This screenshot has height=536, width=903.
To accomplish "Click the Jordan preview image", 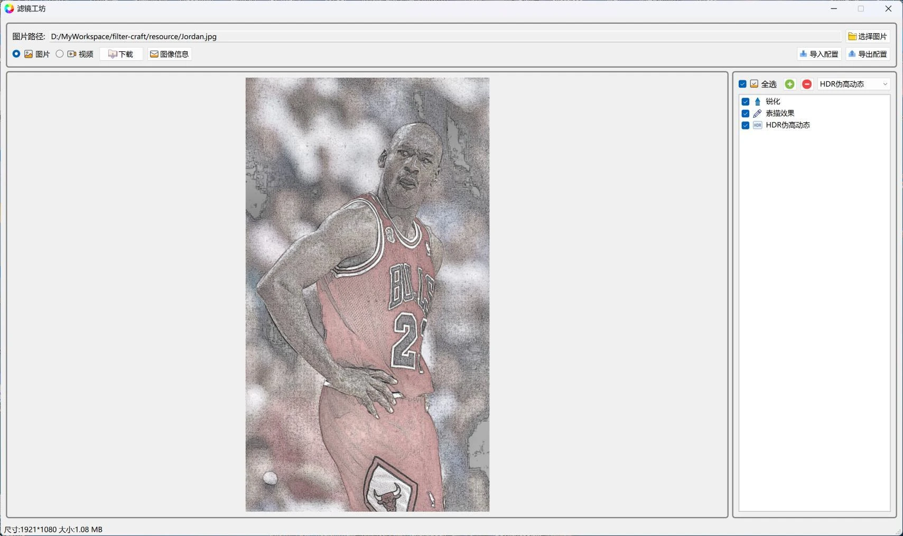I will click(367, 294).
